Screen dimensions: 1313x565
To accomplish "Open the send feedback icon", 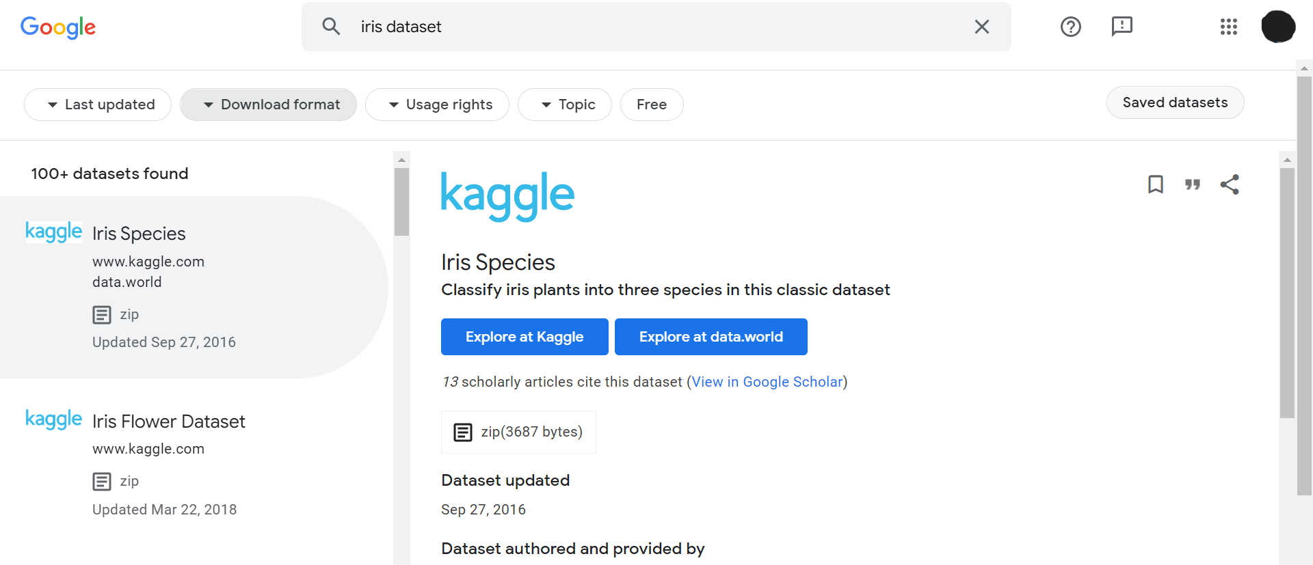I will click(x=1122, y=27).
